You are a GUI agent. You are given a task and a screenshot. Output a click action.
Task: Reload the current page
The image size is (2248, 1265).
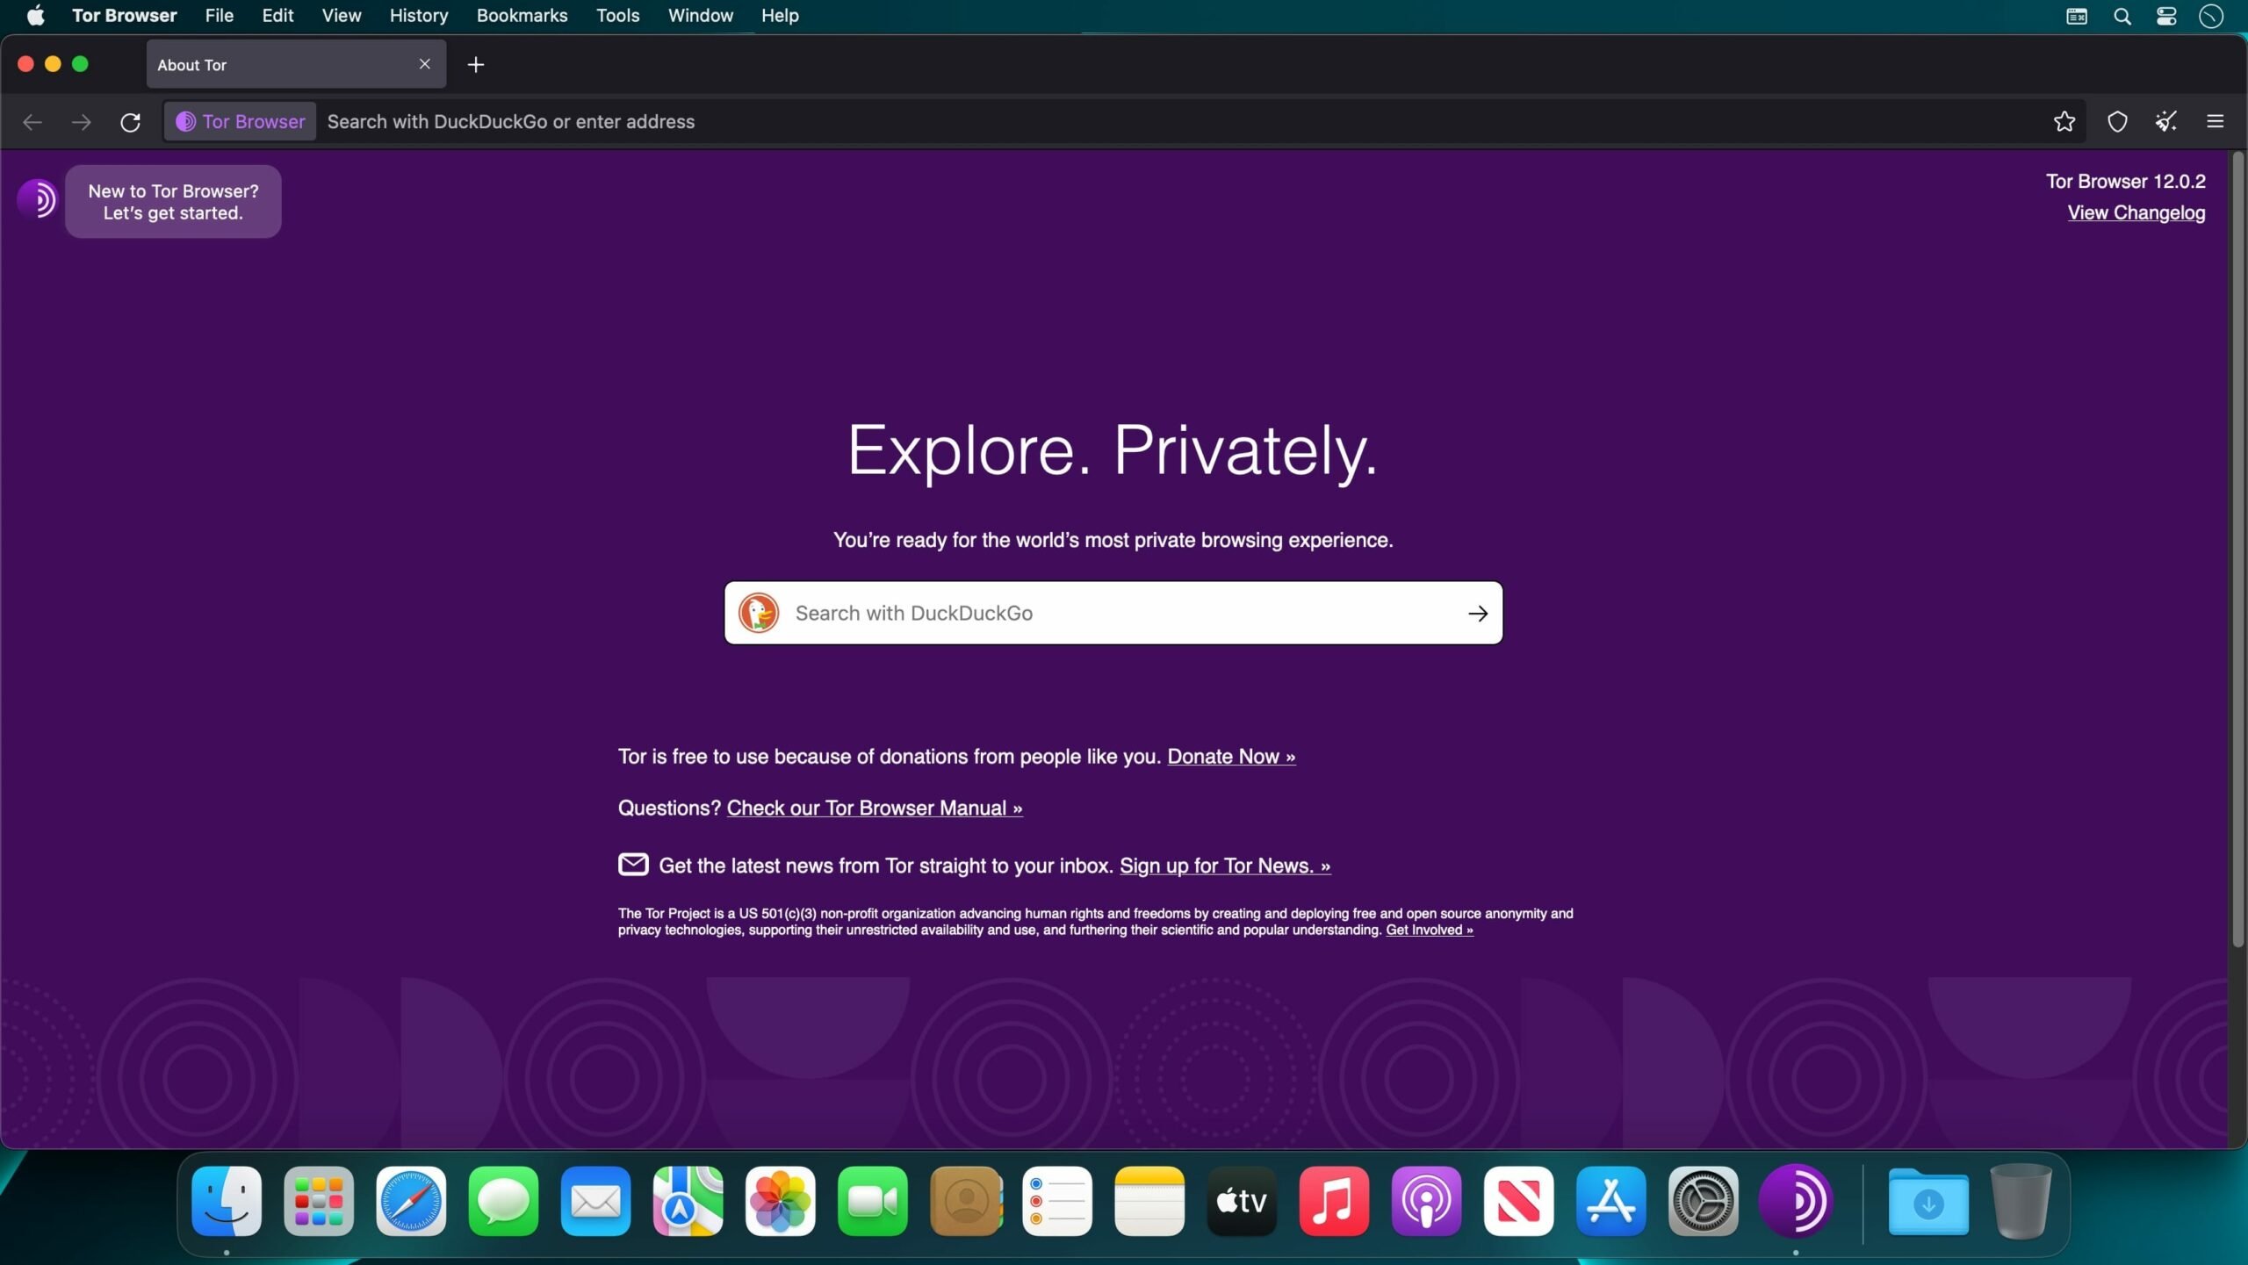tap(130, 122)
